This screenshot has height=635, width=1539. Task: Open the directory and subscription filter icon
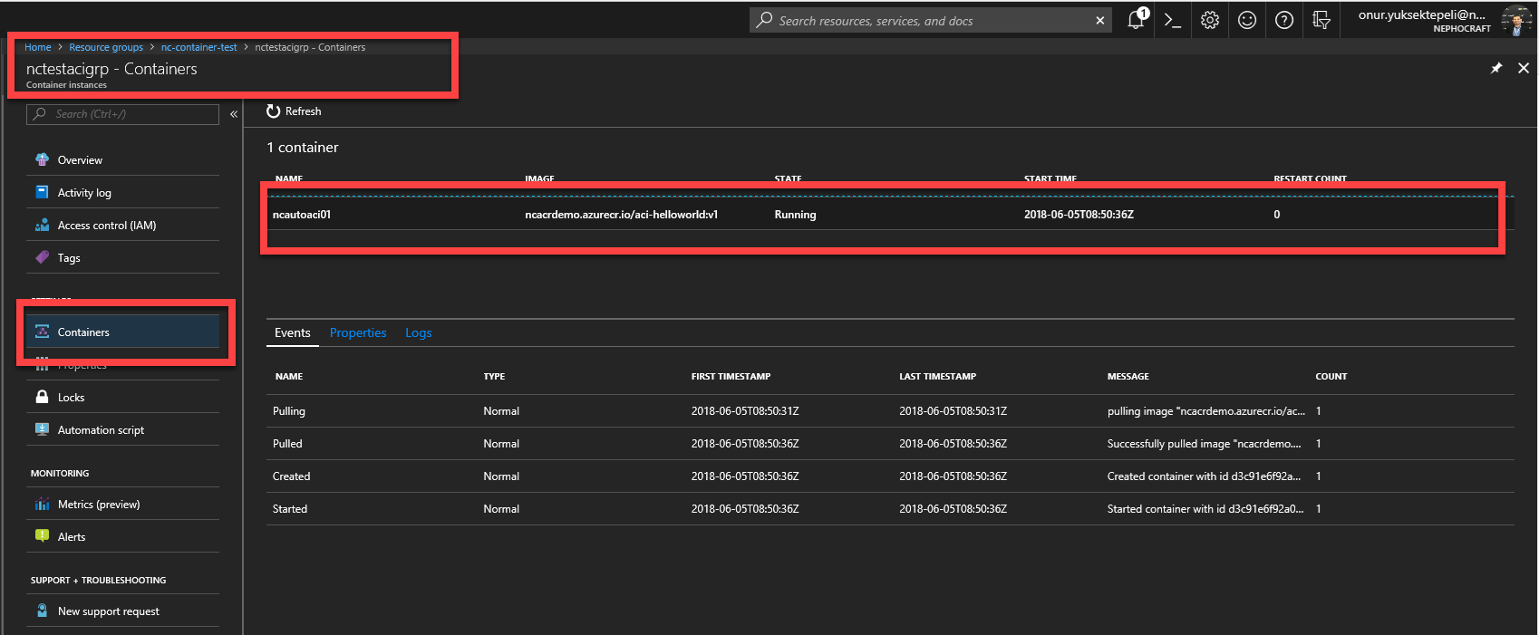1321,20
